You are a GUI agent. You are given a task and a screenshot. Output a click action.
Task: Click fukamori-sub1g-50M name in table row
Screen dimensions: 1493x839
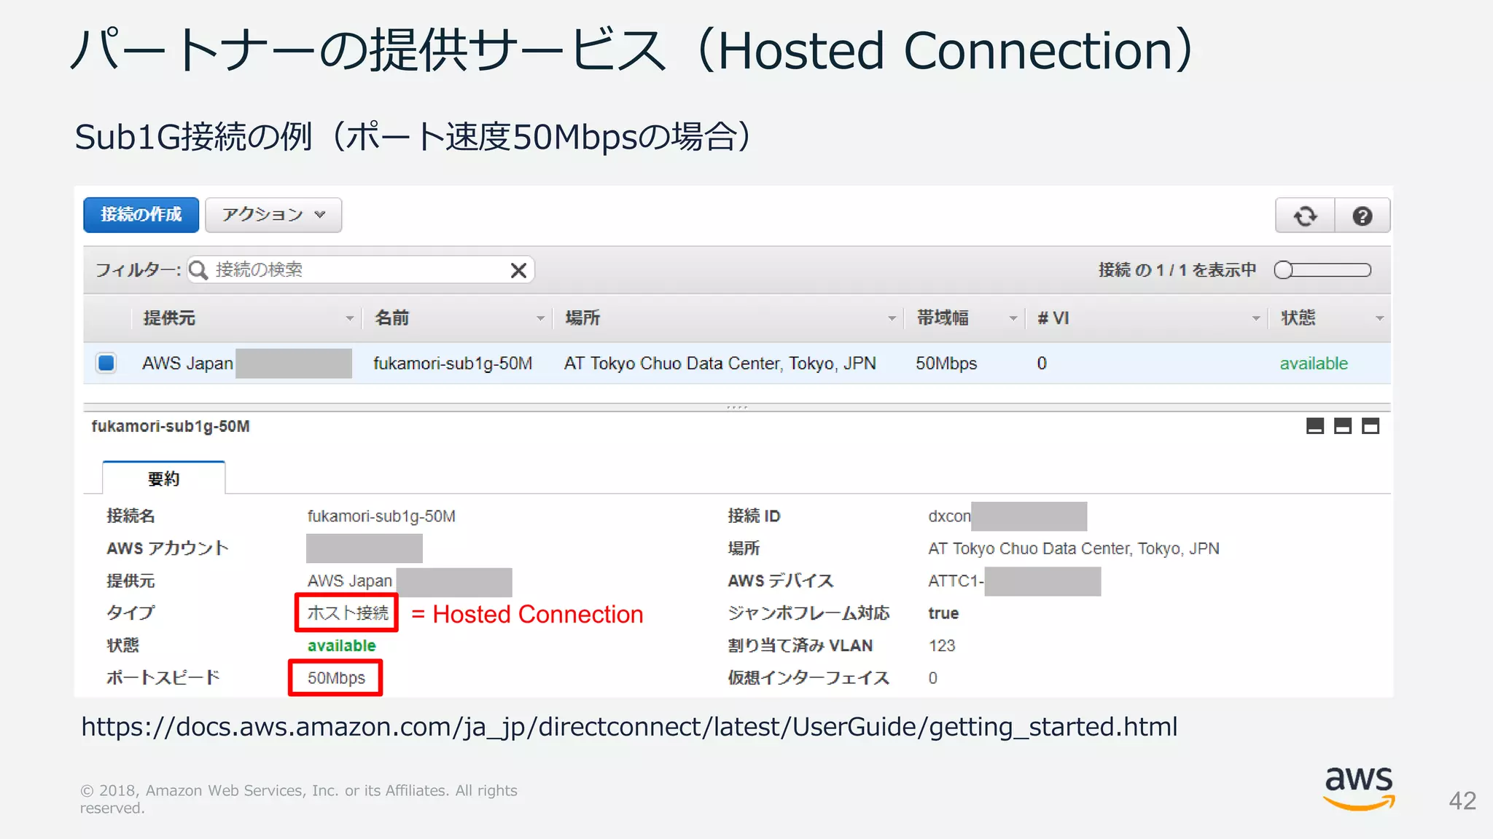[x=453, y=363]
